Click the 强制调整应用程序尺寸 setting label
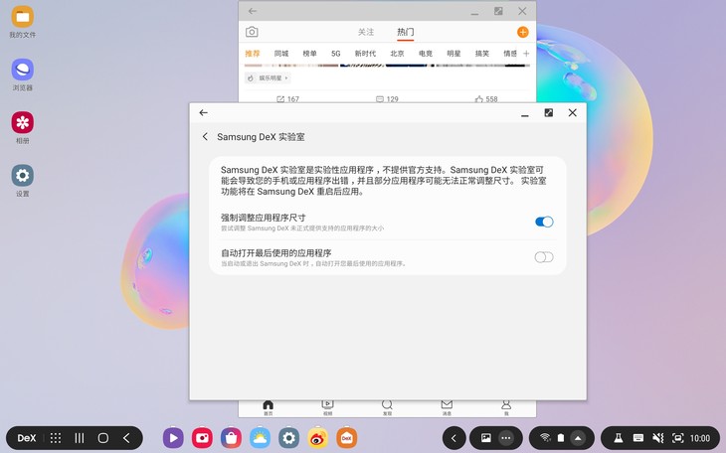Image resolution: width=726 pixels, height=453 pixels. (263, 218)
